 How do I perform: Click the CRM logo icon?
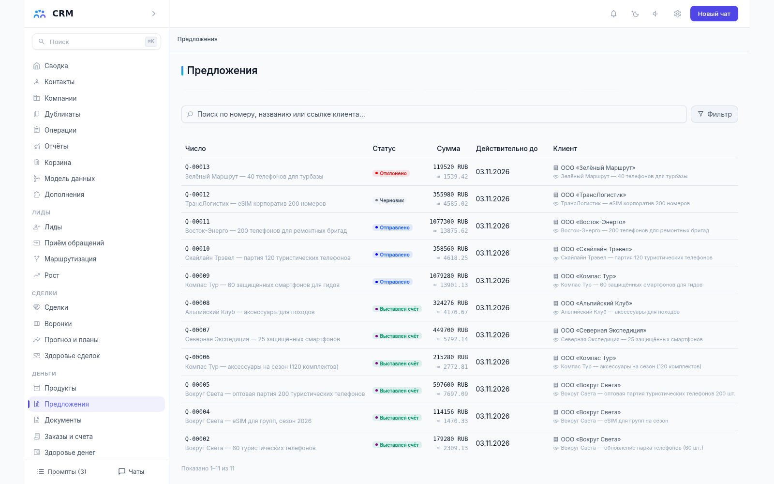click(40, 14)
